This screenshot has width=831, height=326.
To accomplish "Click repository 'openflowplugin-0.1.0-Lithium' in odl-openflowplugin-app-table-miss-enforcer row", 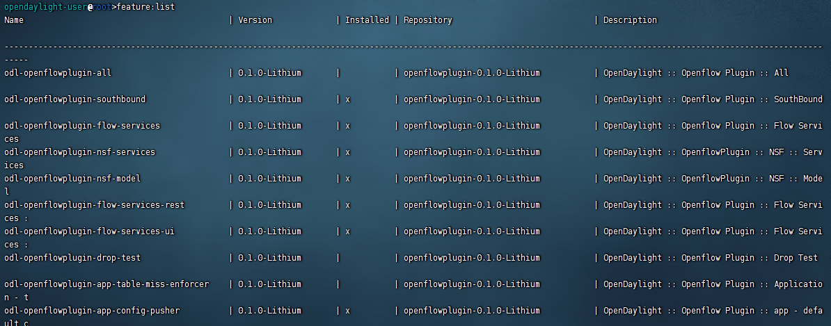I will point(472,284).
